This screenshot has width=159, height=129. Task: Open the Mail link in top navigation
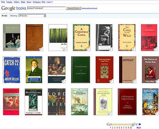tap(43, 2)
